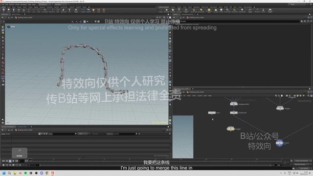Click building_assets_scatter in scene view path
This screenshot has width=313, height=176.
coord(25,18)
